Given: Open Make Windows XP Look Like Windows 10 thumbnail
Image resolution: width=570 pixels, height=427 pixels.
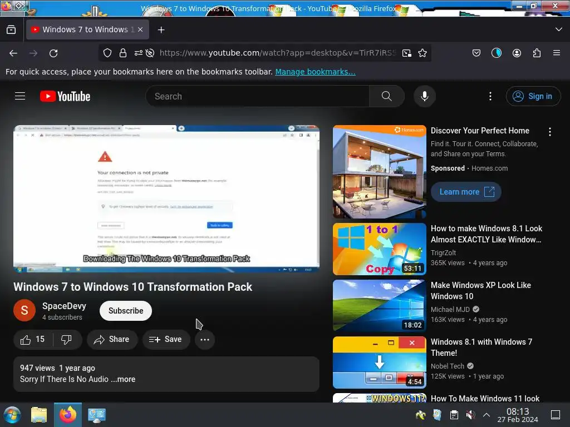Looking at the screenshot, I should [x=380, y=306].
